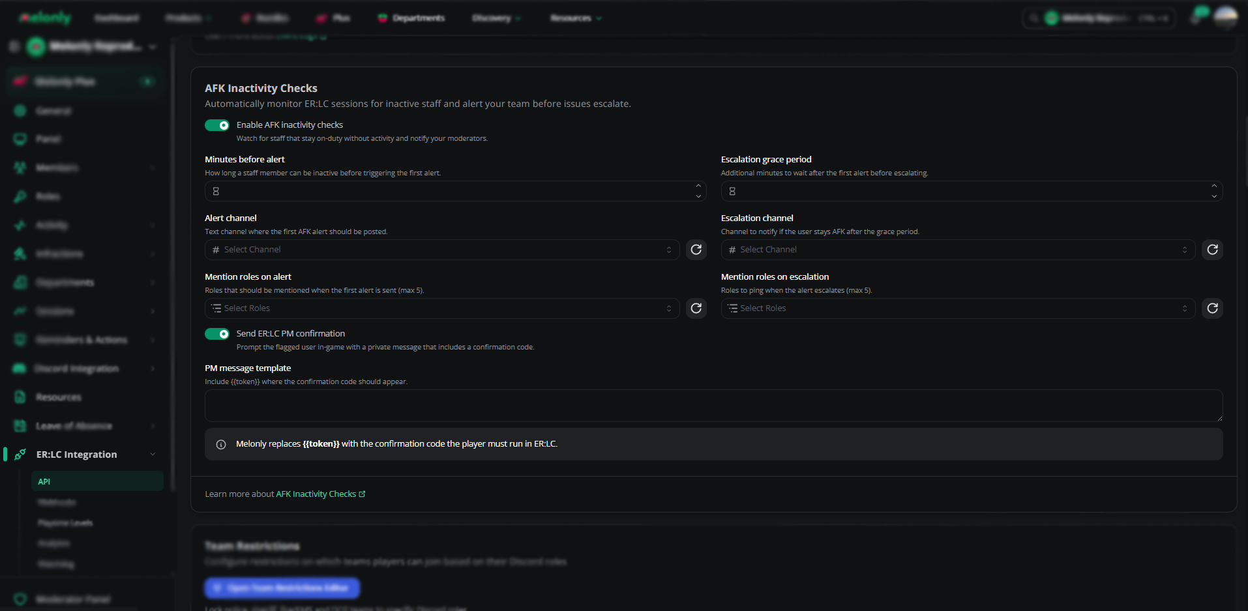Viewport: 1248px width, 611px height.
Task: Open Reminders & Actions via its icon
Action: (x=20, y=340)
